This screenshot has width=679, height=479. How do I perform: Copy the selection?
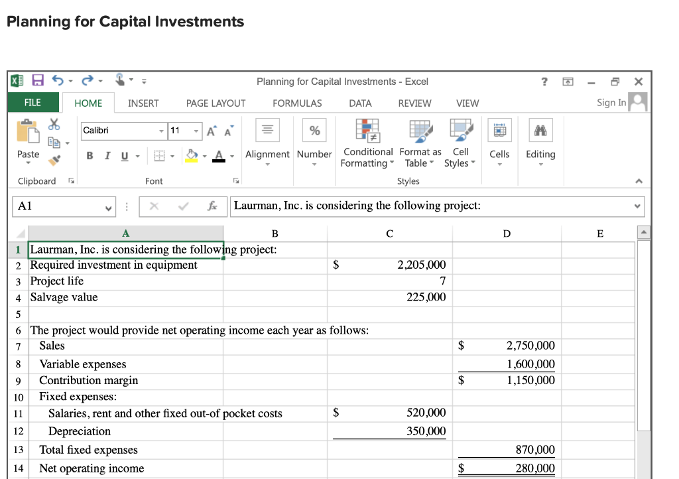point(54,142)
